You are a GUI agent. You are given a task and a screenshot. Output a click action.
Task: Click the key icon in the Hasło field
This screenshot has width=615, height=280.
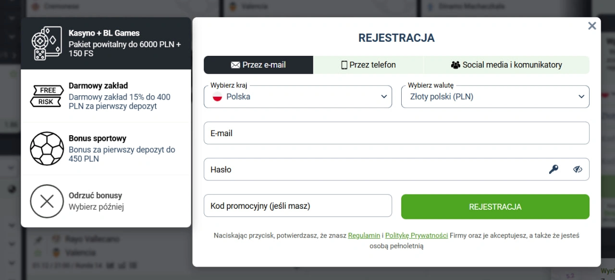click(553, 169)
